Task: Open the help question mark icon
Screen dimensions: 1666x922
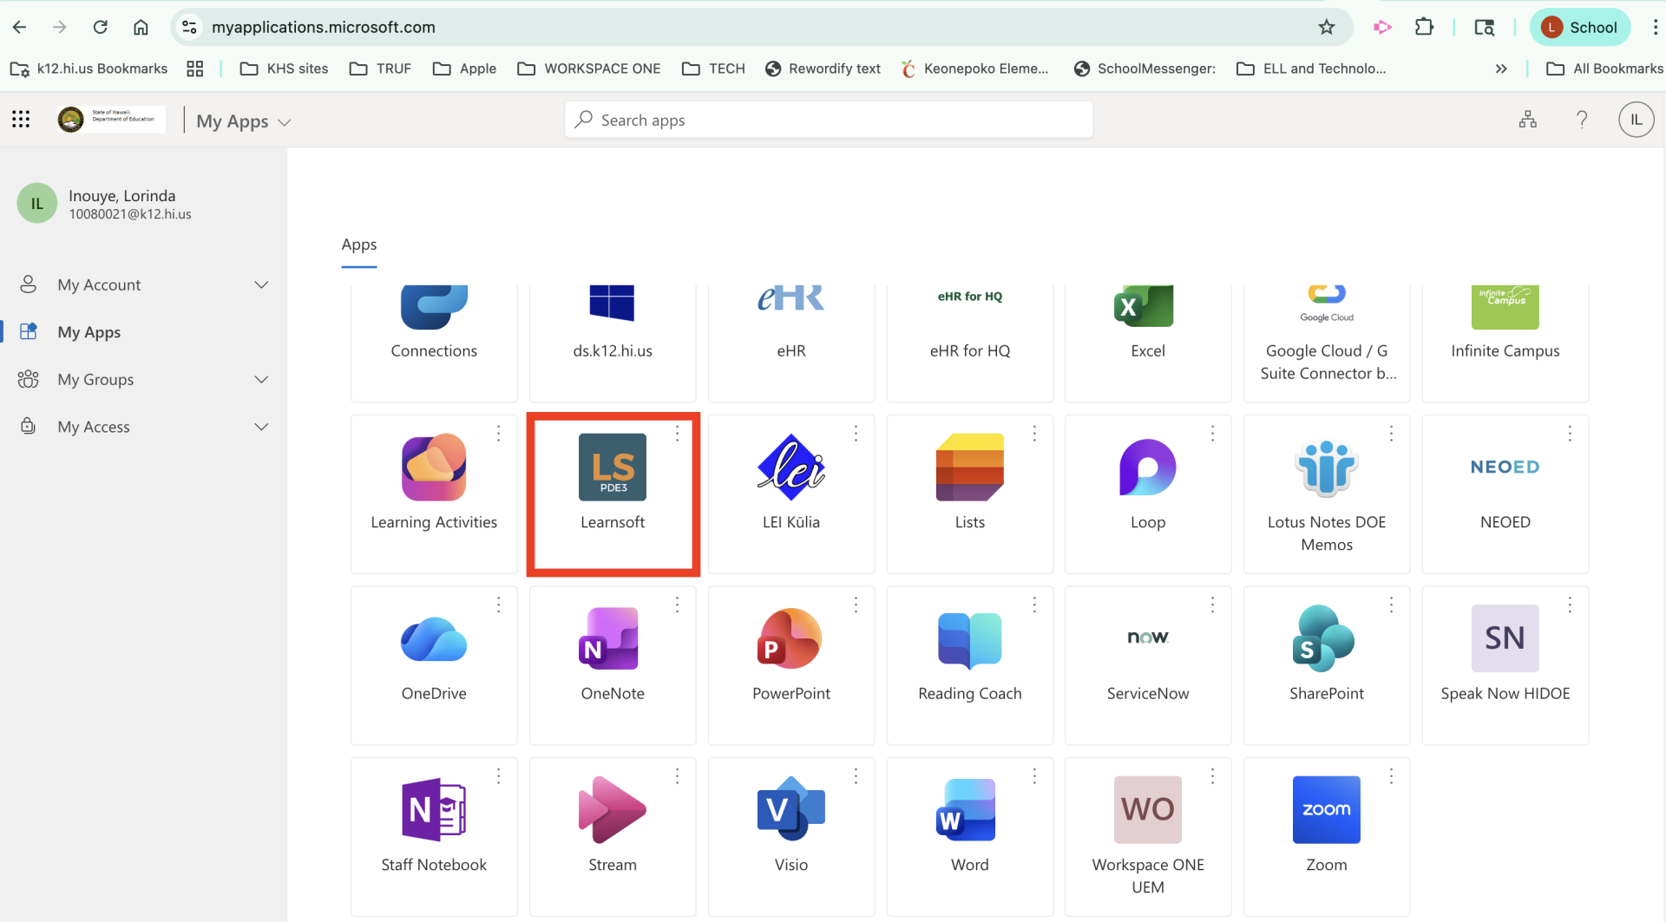Action: coord(1582,120)
